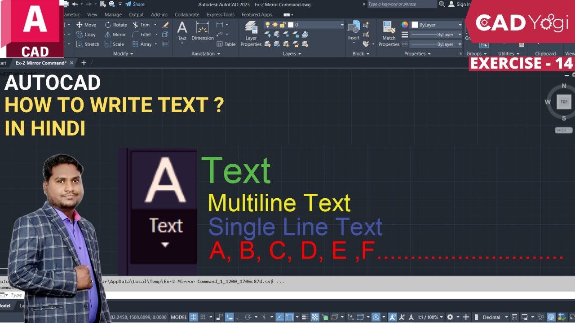
Task: Open the 1:1 / 100% annotation scale dropdown
Action: [429, 317]
